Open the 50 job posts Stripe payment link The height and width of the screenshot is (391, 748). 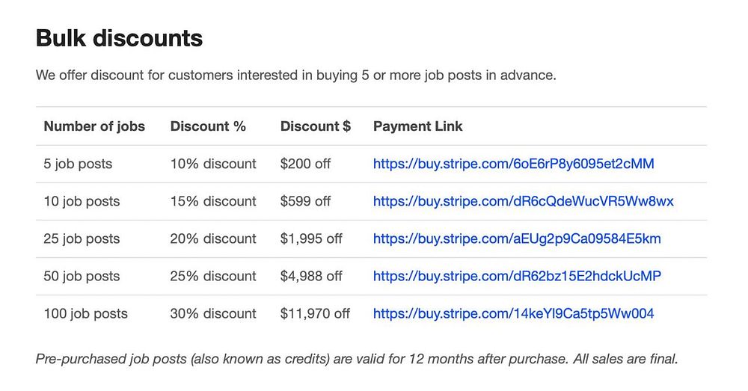(x=517, y=276)
